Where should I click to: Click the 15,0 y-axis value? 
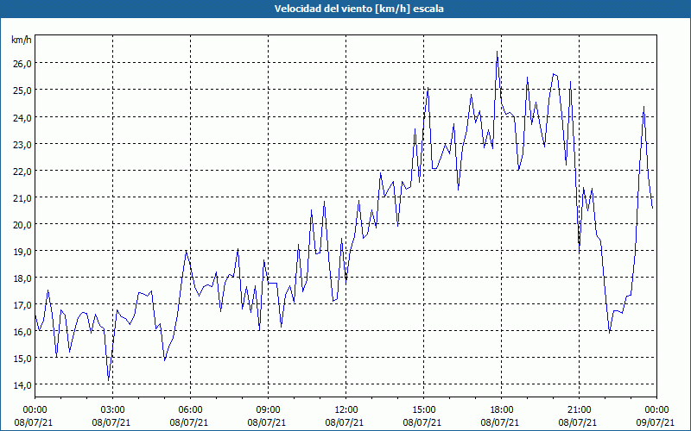coord(22,359)
